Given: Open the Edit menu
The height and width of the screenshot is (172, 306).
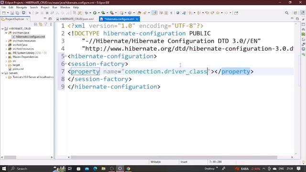Looking at the screenshot, I should (x=11, y=8).
